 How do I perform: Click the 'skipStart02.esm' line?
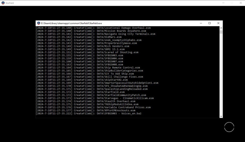82,80
